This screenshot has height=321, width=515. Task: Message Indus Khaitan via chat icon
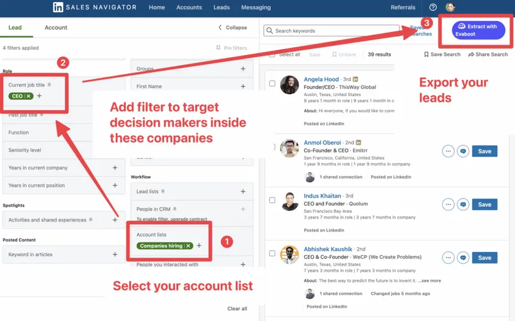point(463,204)
